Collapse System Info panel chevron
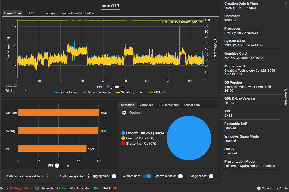Viewport: 289px width, 192px height. pos(286,4)
